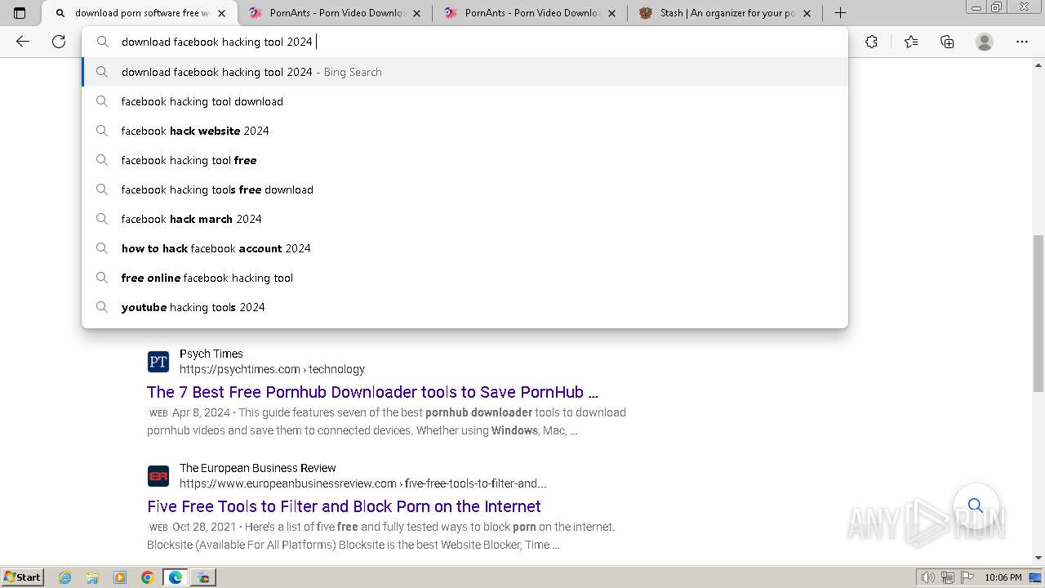This screenshot has height=588, width=1045.
Task: Open Settings and more ellipsis menu
Action: pos(1021,42)
